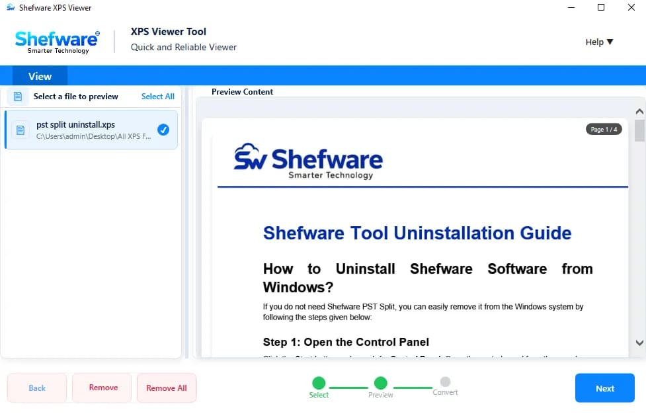646x418 pixels.
Task: Click the Remove button
Action: pyautogui.click(x=103, y=388)
